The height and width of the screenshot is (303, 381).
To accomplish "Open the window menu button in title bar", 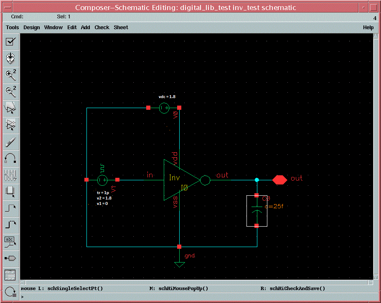I will tap(8, 8).
